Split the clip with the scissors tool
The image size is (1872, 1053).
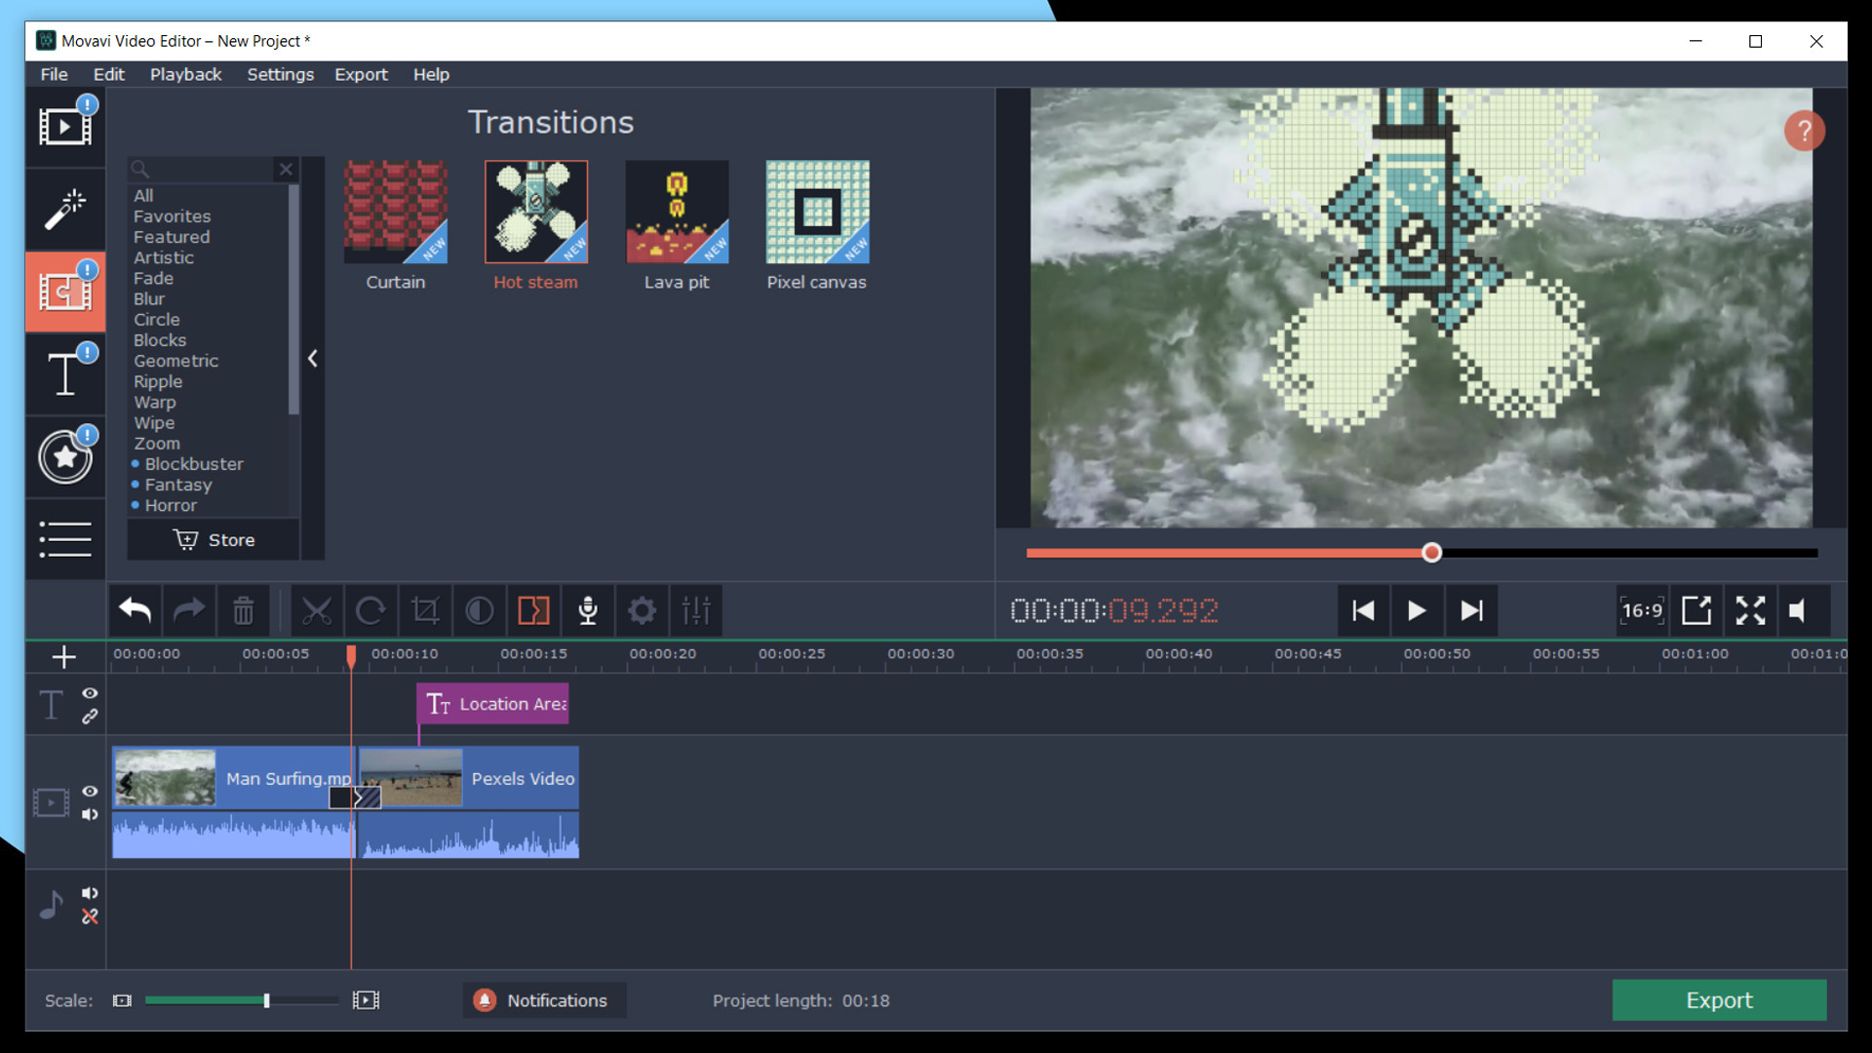coord(316,610)
